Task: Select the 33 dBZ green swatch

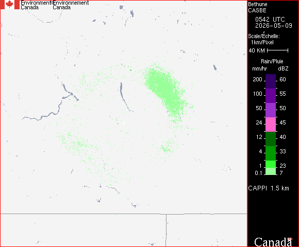Action: point(271,153)
